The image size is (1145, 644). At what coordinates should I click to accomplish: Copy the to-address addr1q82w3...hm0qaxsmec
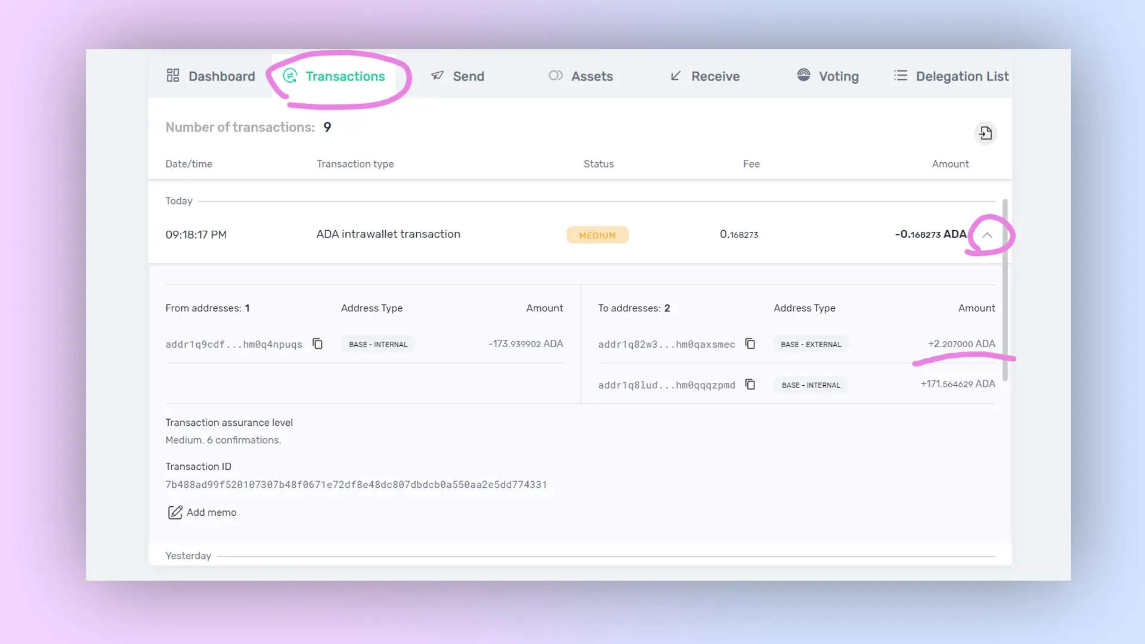(x=750, y=343)
